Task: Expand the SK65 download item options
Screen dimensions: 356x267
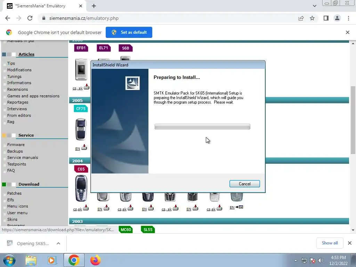Action: [x=58, y=243]
